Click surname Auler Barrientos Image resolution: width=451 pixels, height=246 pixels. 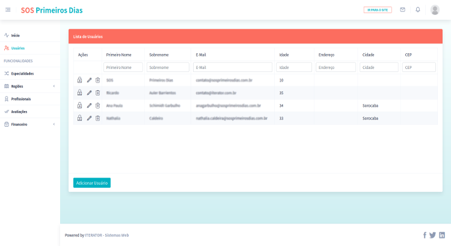(162, 93)
